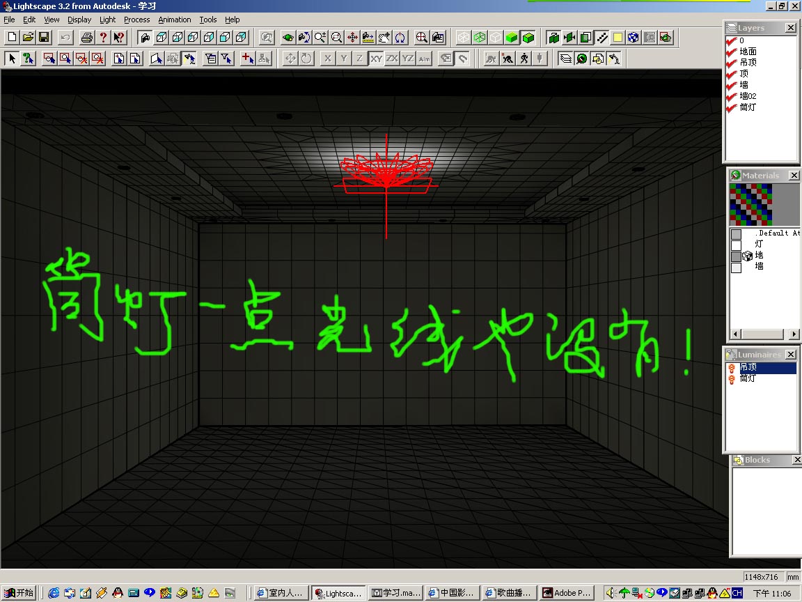
Task: Show Luminaires table via desk lamp icon
Action: tap(614, 59)
